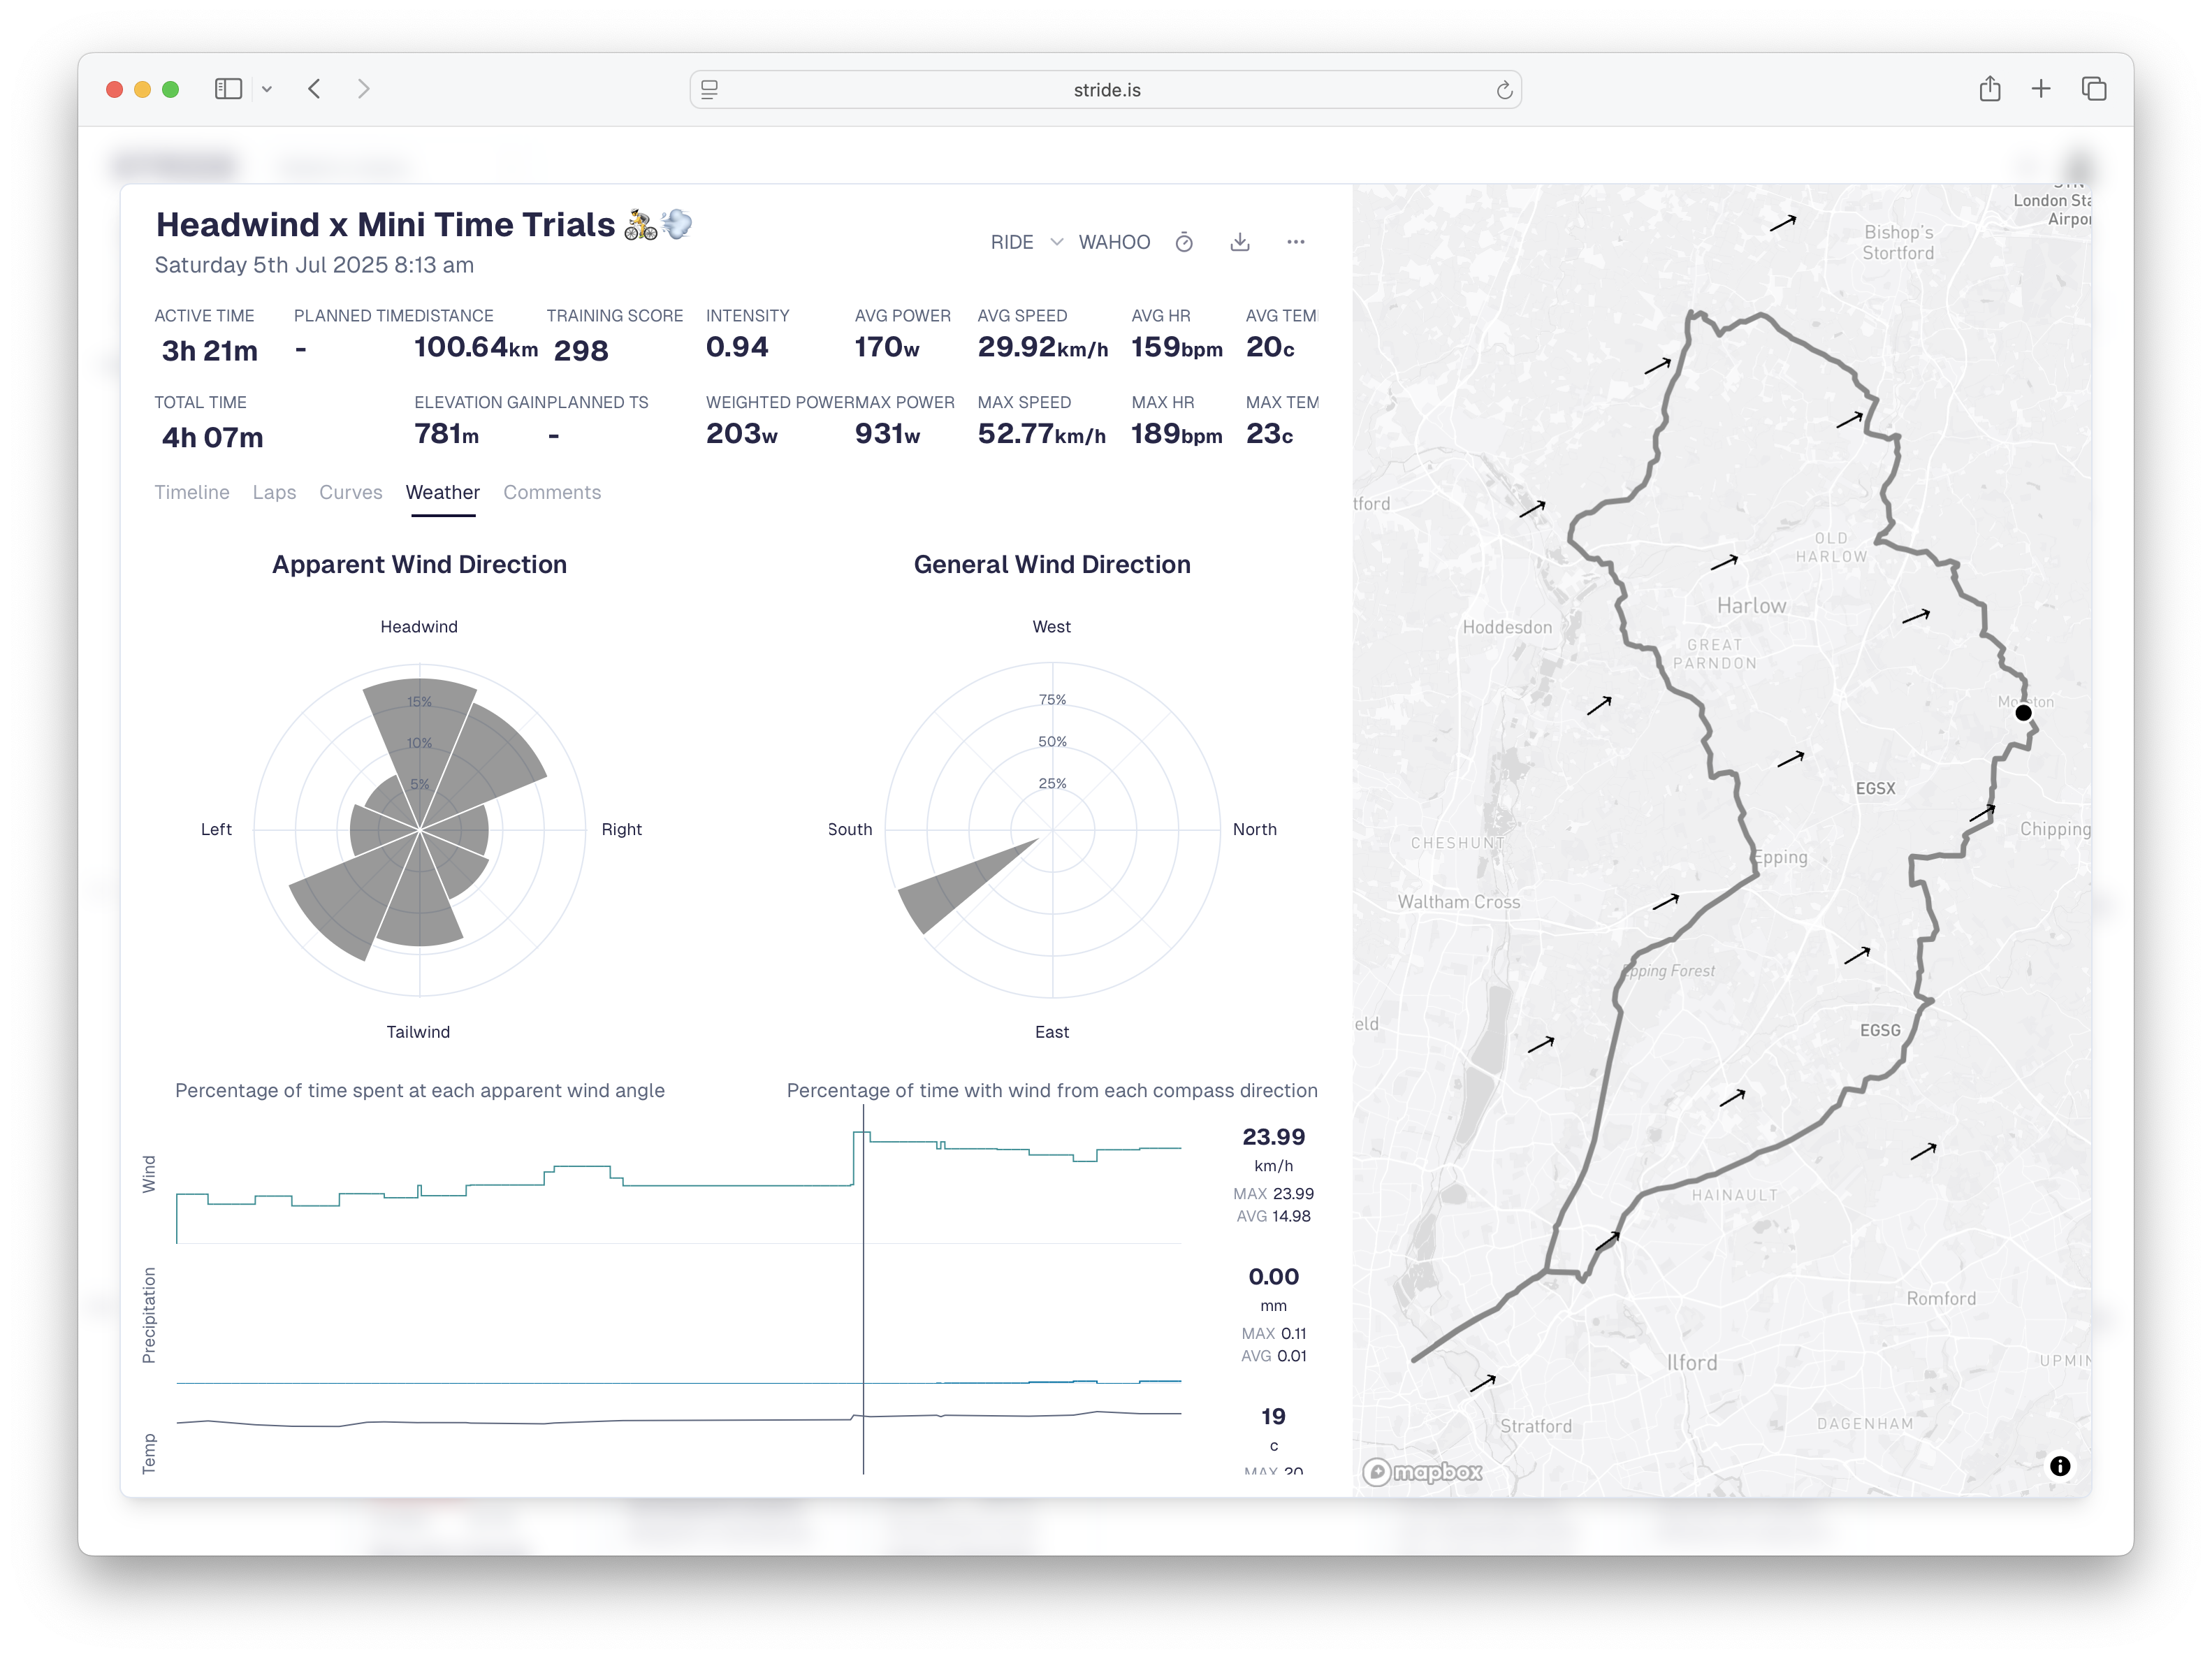Open the three-dots more options menu

1295,242
